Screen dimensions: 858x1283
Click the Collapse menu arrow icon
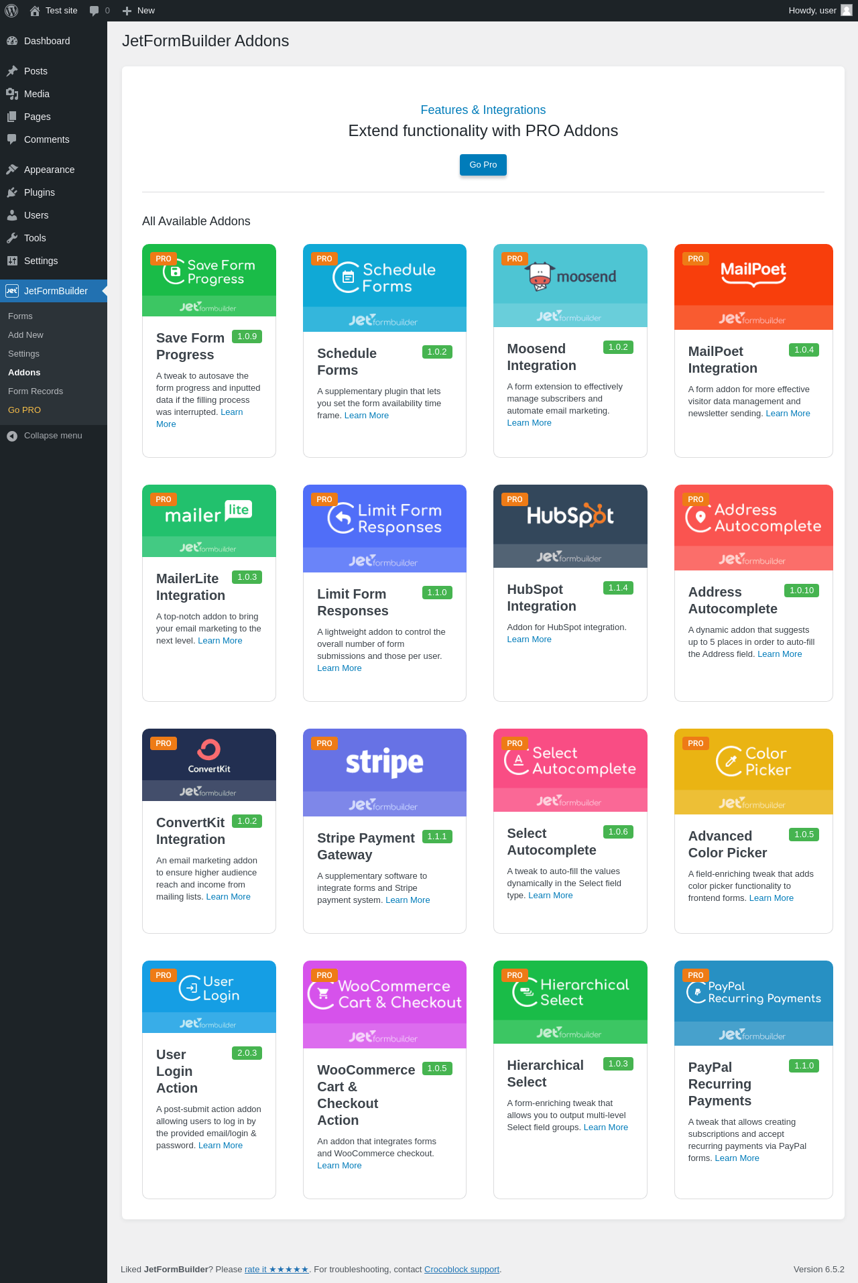click(12, 436)
